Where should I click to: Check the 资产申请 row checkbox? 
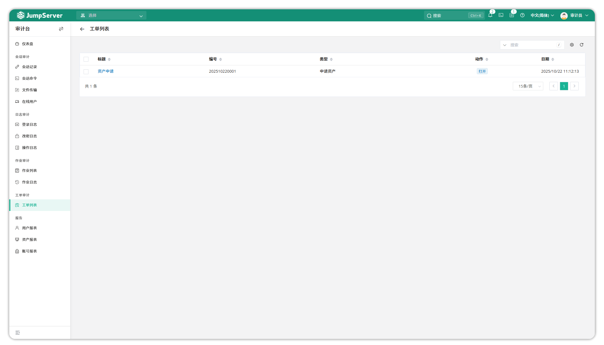(86, 71)
